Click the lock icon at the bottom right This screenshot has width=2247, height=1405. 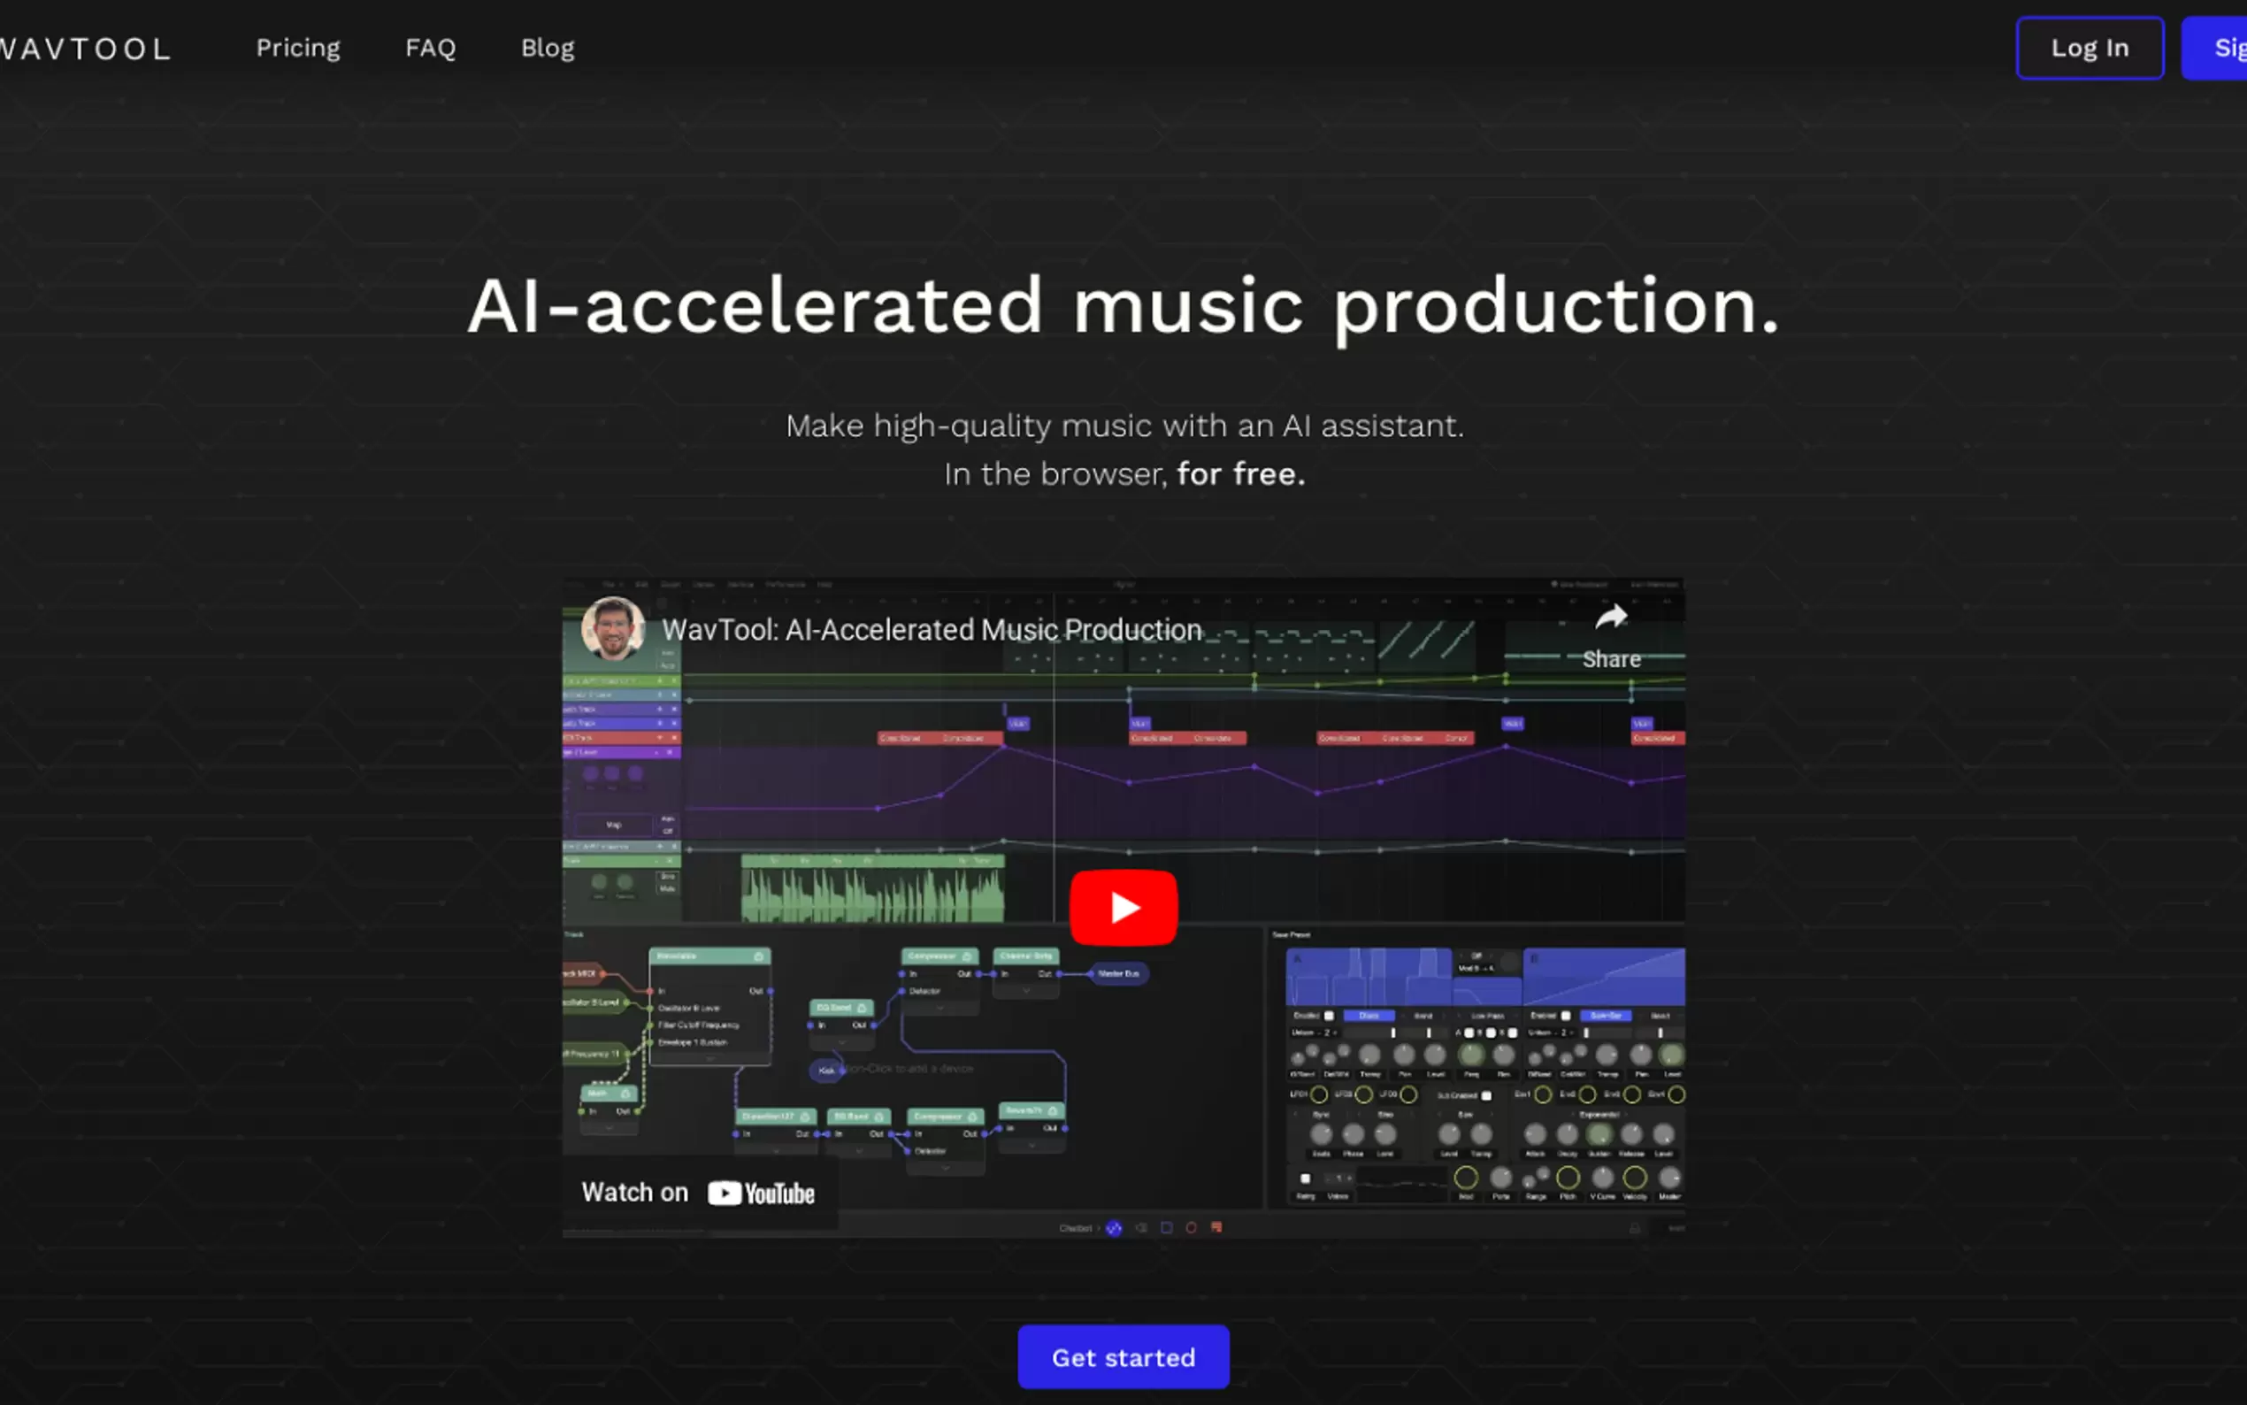tap(1636, 1227)
